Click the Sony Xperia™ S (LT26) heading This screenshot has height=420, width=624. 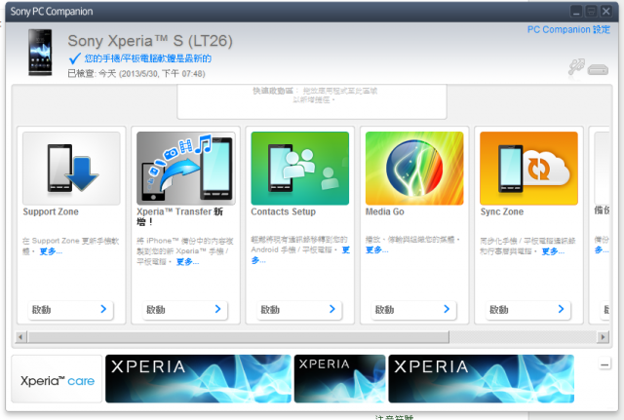pos(150,41)
